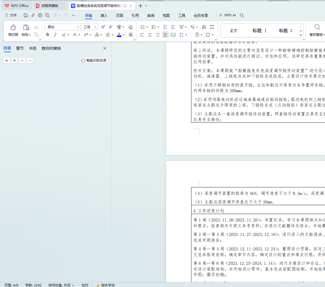Click the line spacing icon
This screenshot has height=287, width=325.
click(x=181, y=35)
